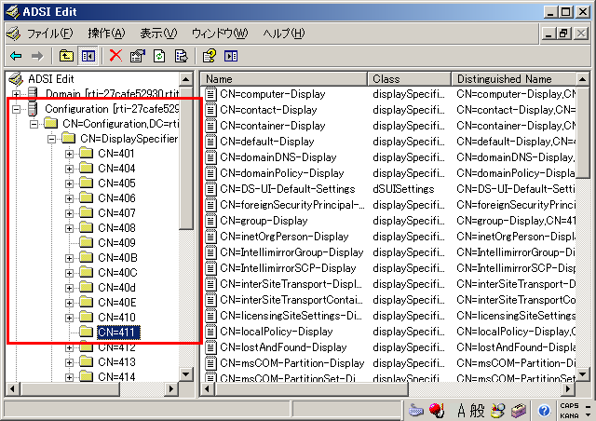Open the ウィンドウ(W) menu
The height and width of the screenshot is (421, 596).
tap(220, 34)
